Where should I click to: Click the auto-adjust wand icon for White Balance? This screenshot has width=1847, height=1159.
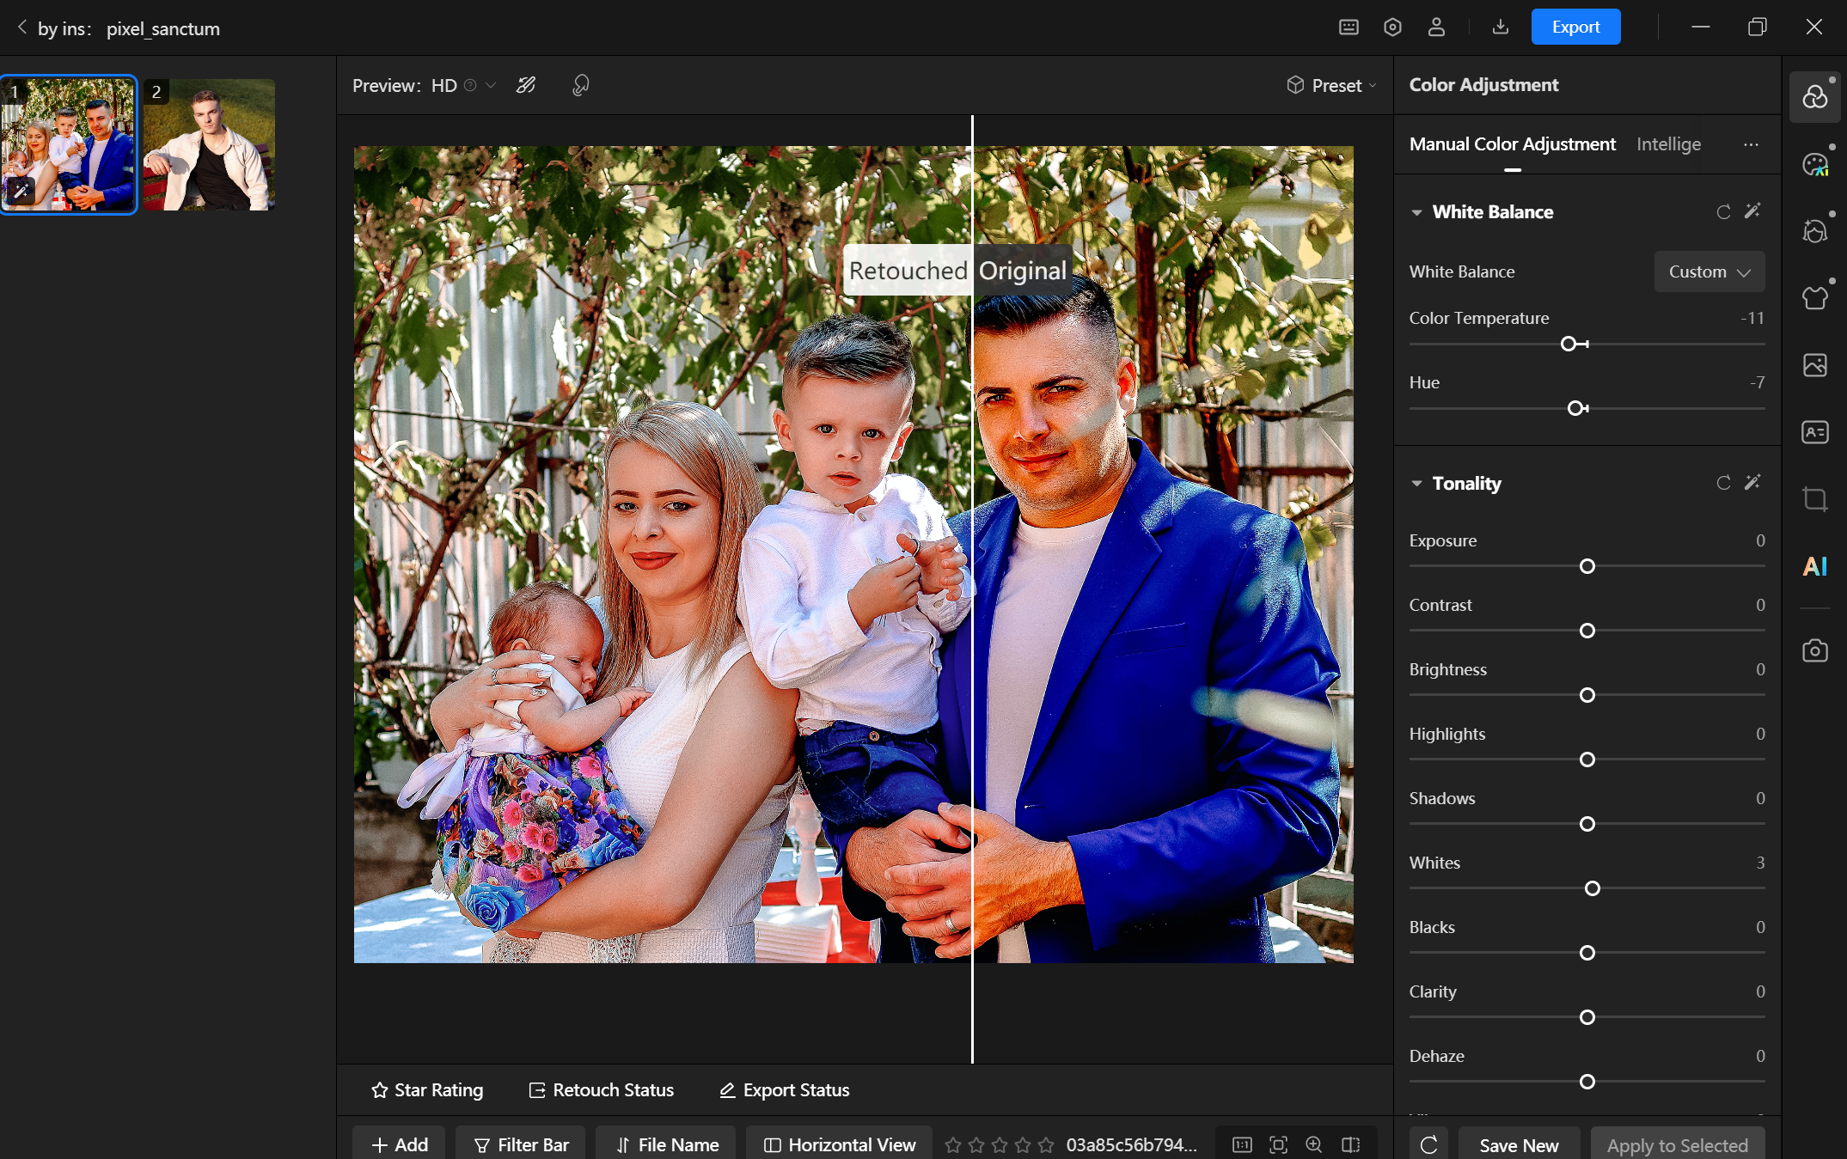tap(1752, 211)
